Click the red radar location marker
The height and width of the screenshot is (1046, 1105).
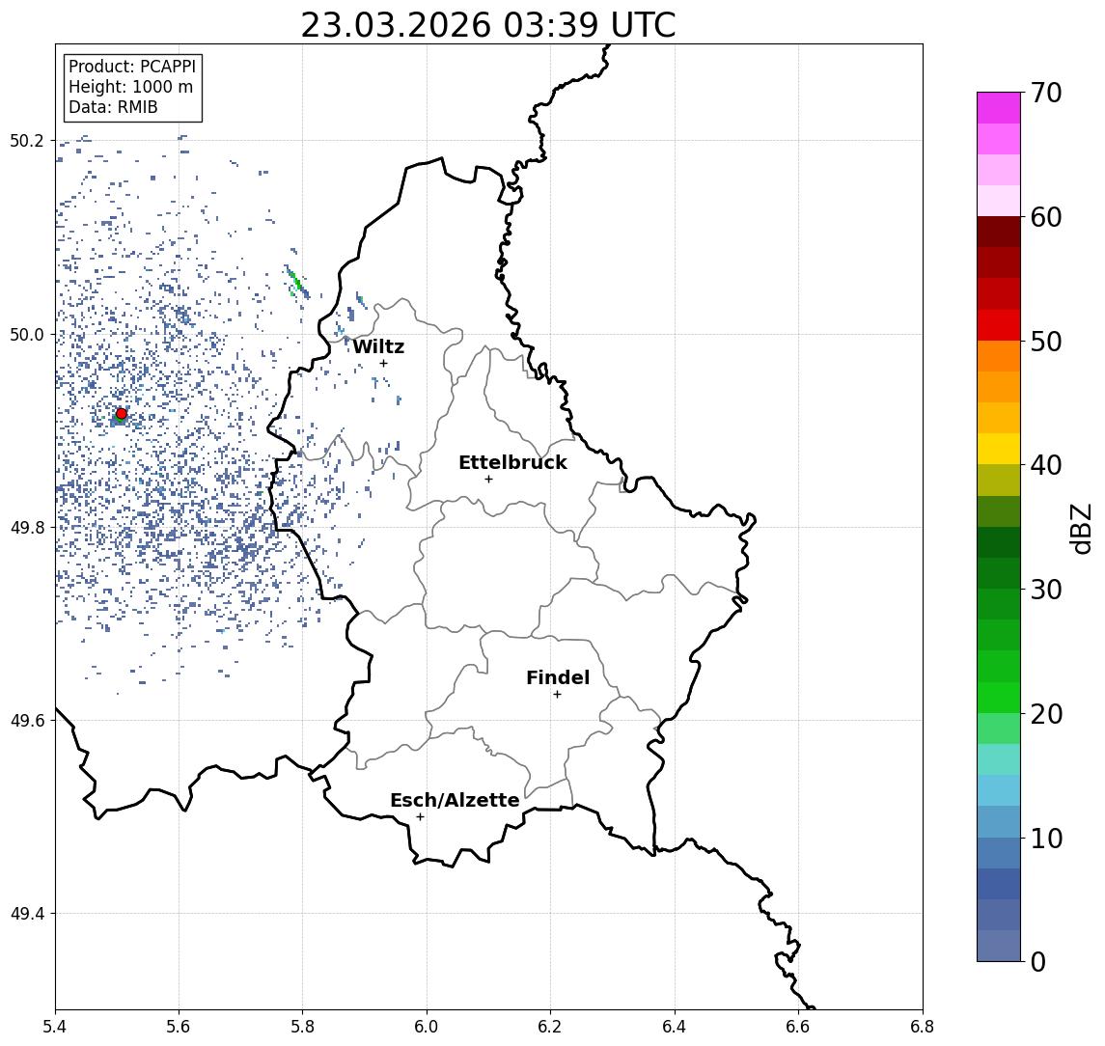122,414
